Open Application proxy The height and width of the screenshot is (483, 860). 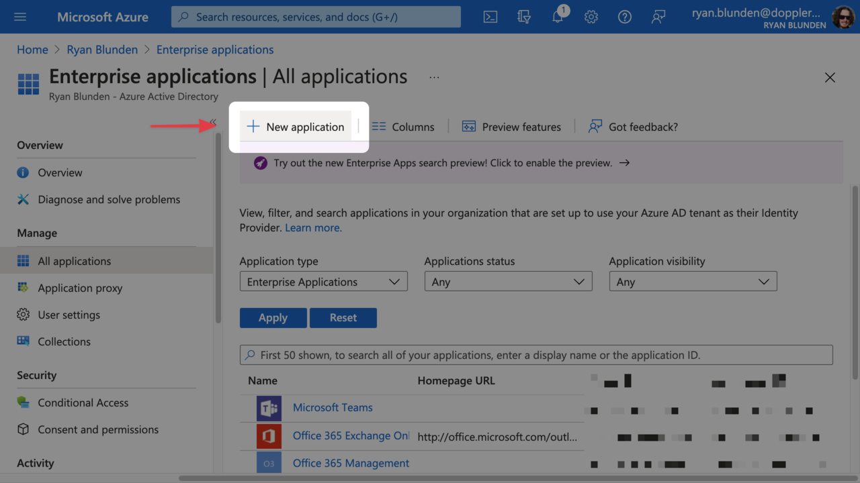pyautogui.click(x=80, y=288)
